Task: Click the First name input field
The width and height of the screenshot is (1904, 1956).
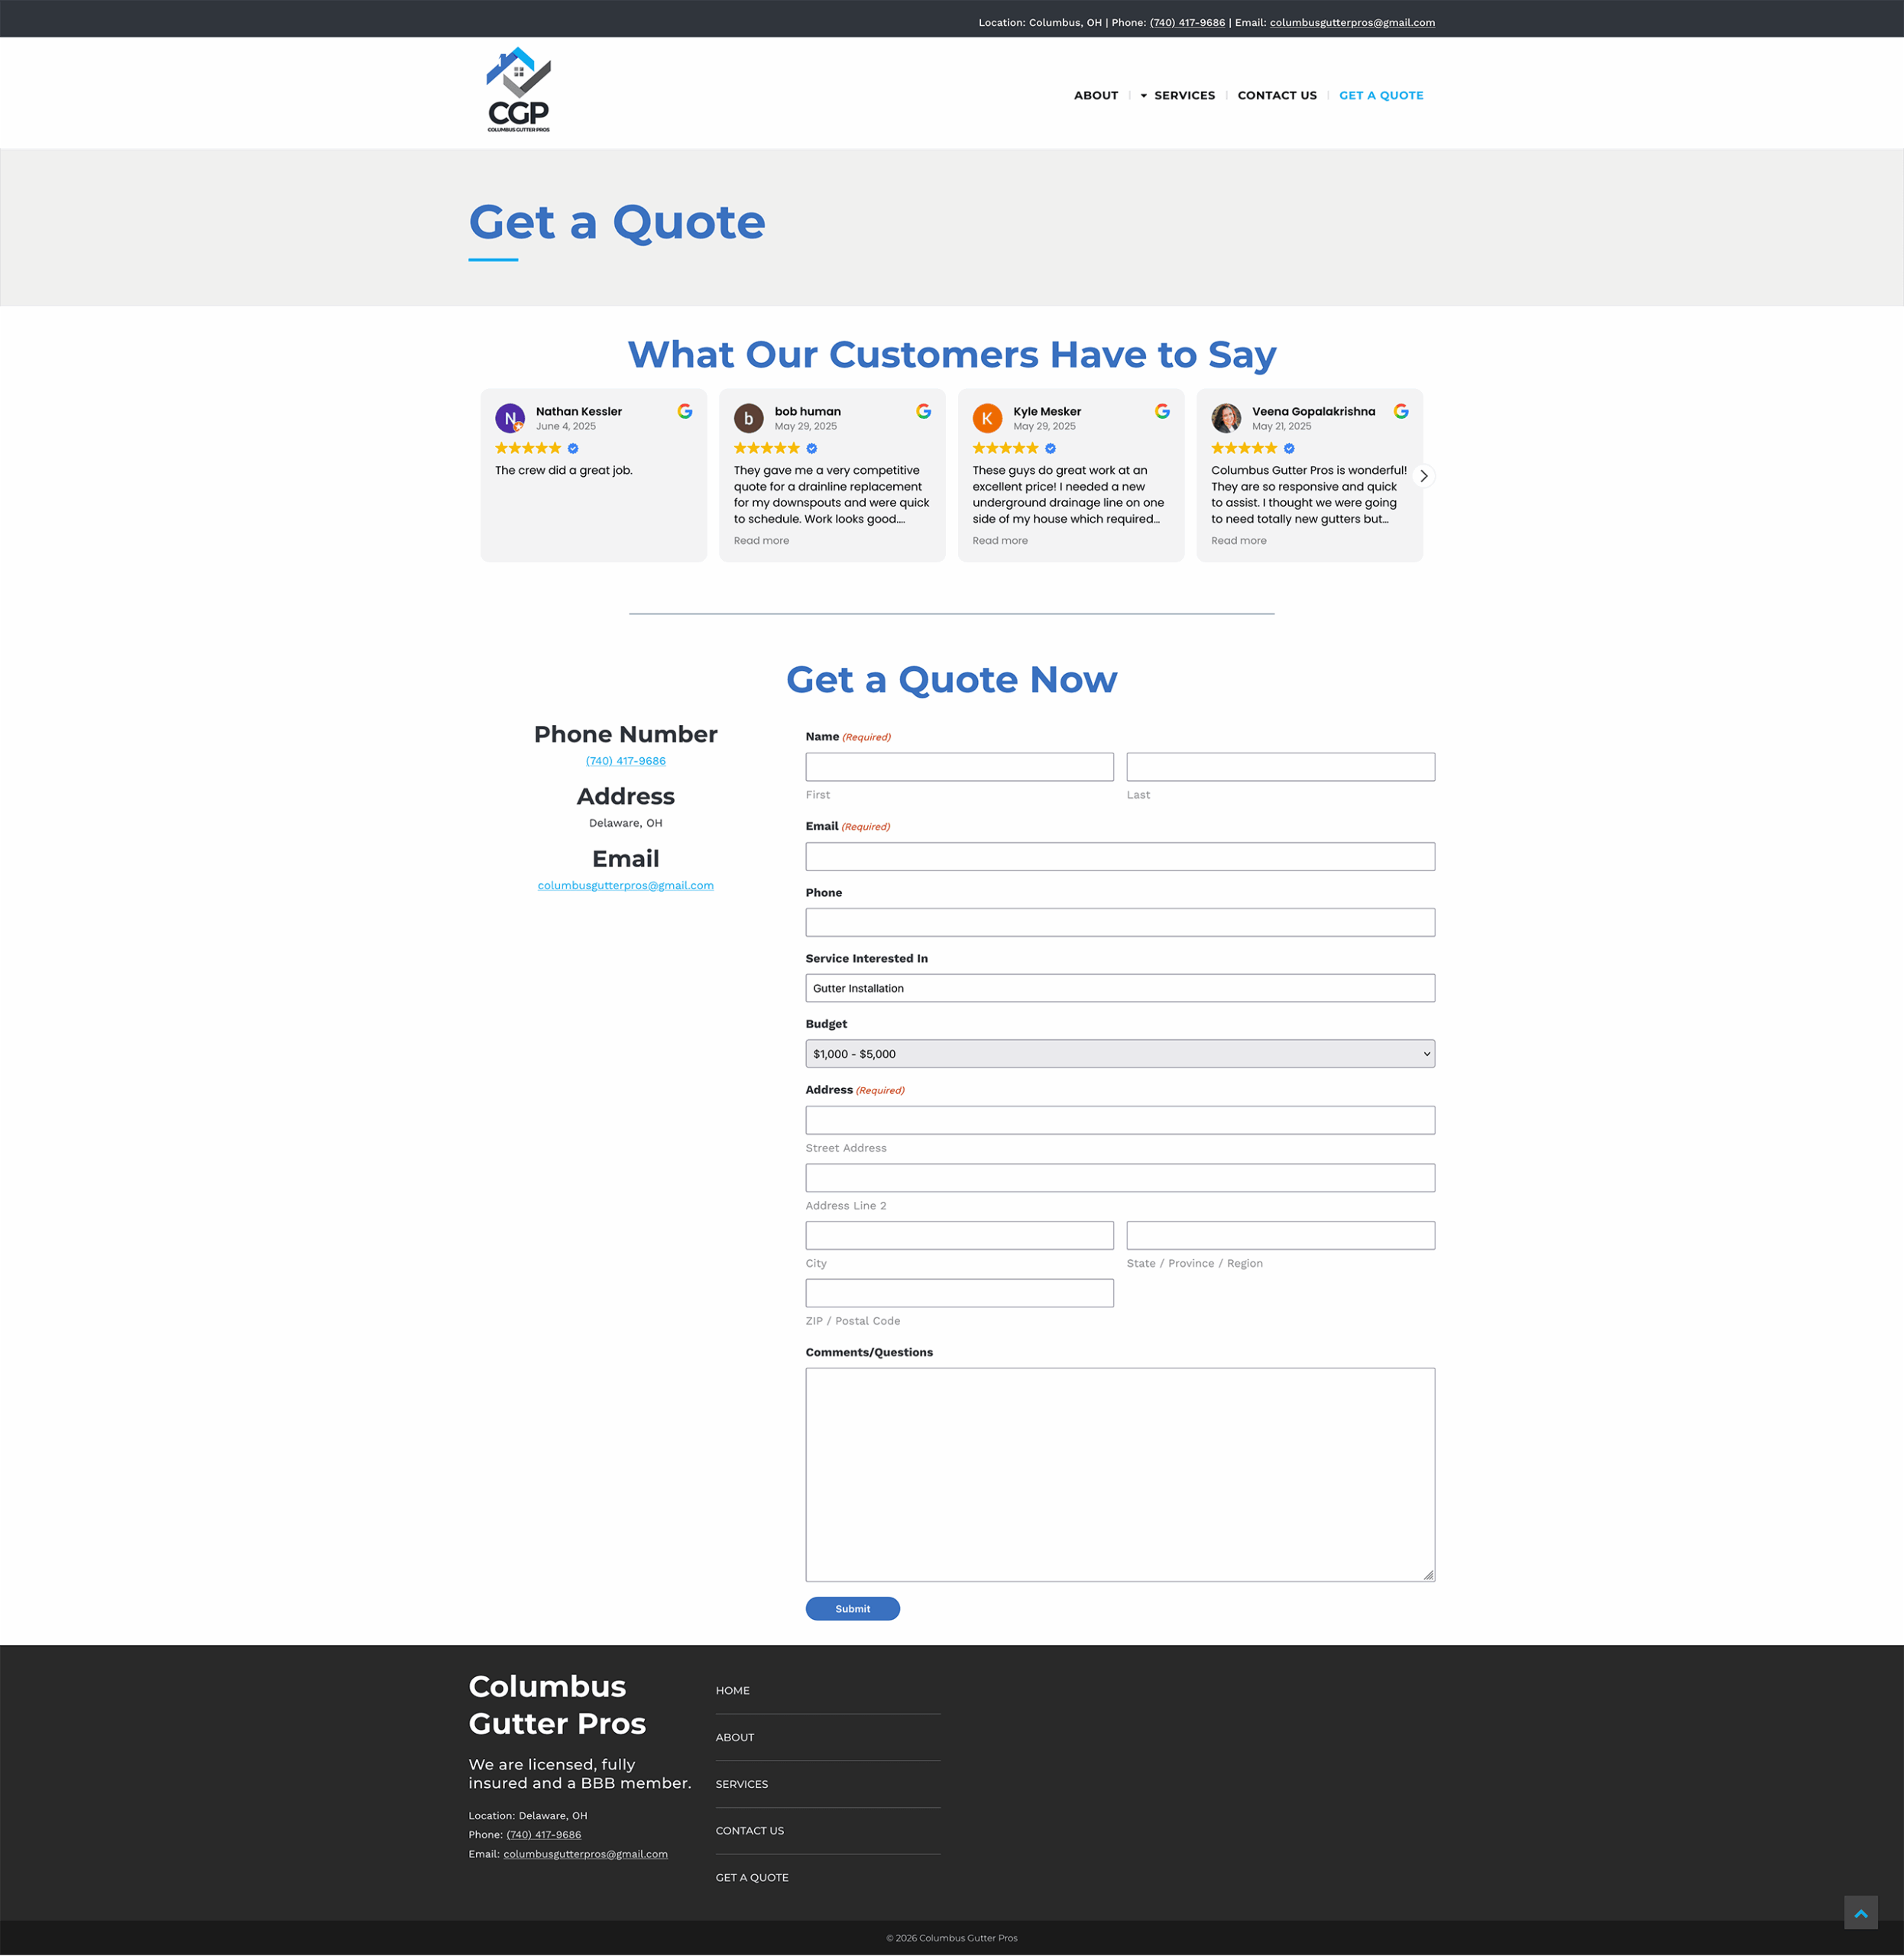Action: coord(960,767)
